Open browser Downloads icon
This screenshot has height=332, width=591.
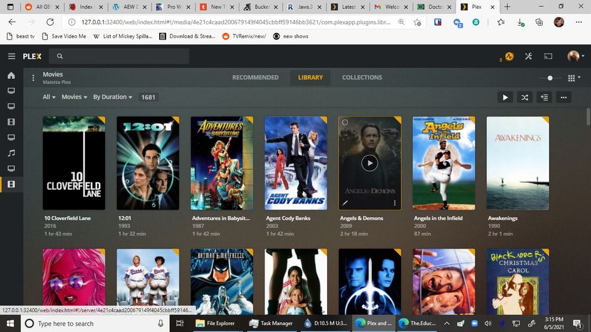tap(521, 23)
